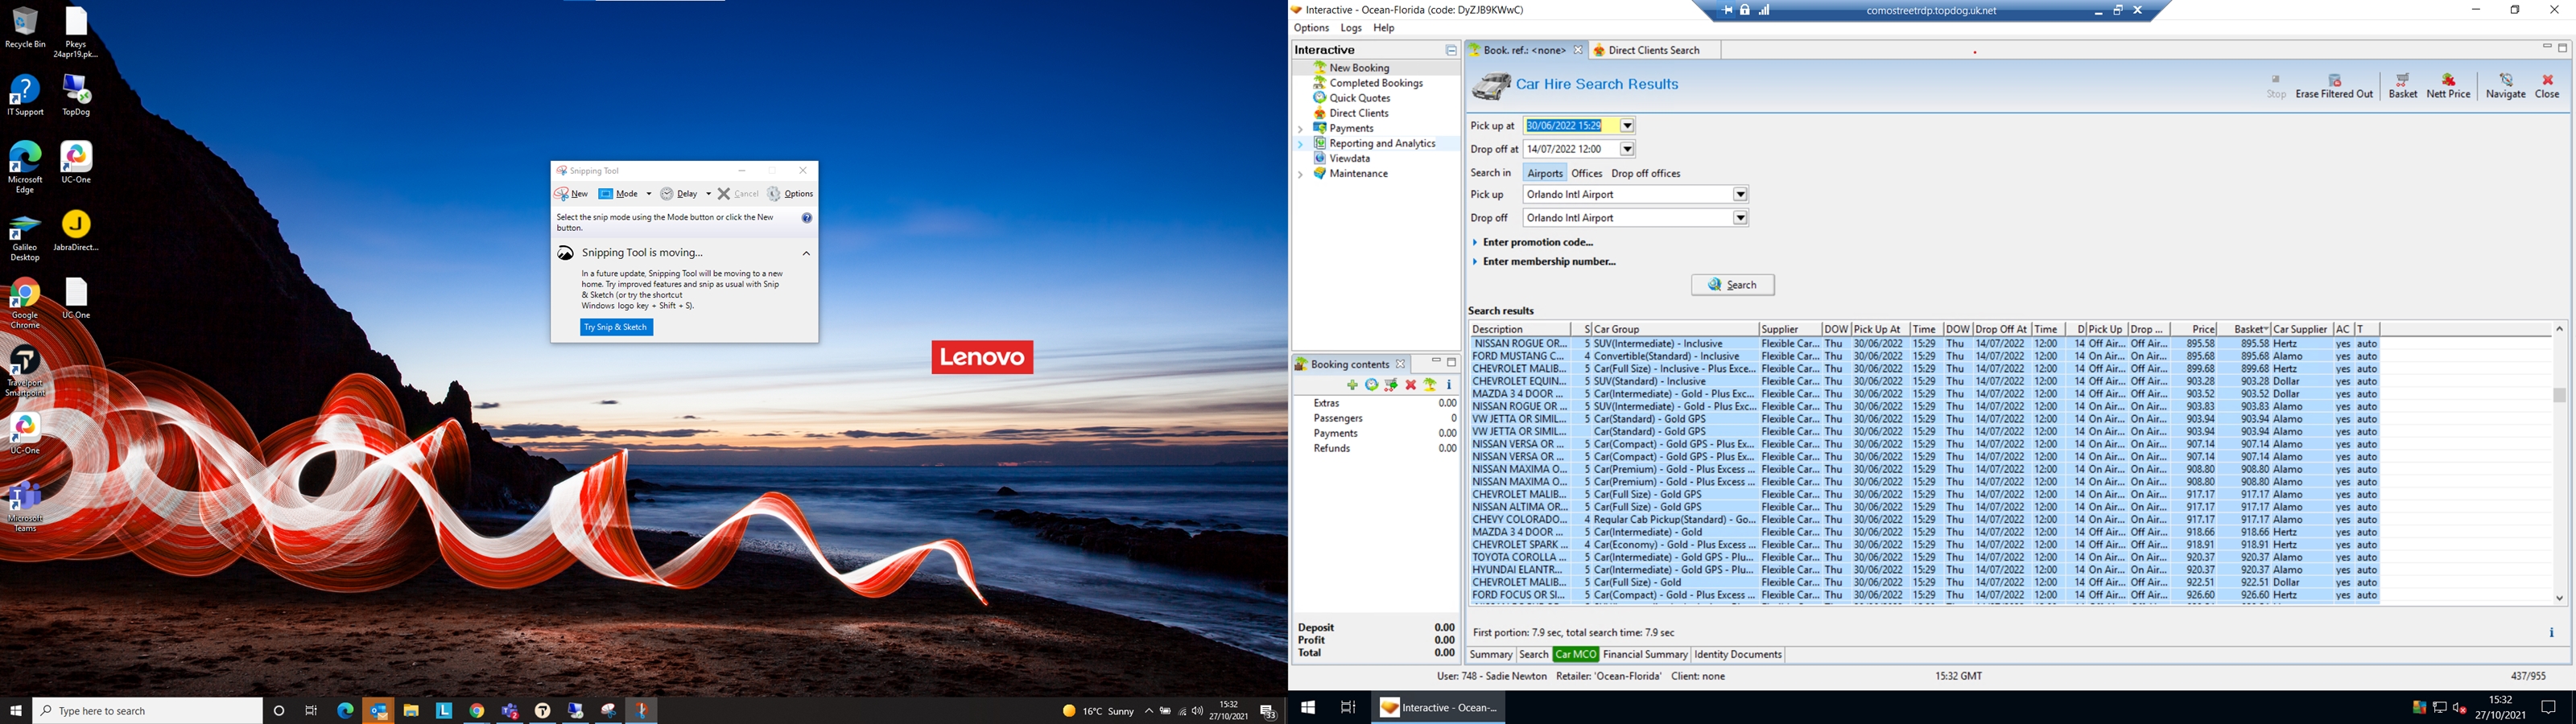Launch Google Chrome from the desktop

click(25, 303)
